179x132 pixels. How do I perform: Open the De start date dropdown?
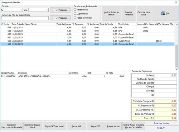21,10
